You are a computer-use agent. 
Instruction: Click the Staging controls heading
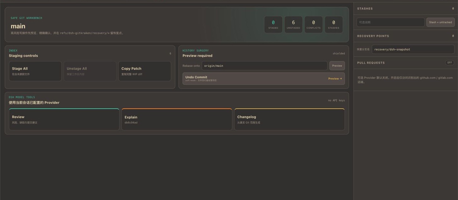[x=23, y=56]
